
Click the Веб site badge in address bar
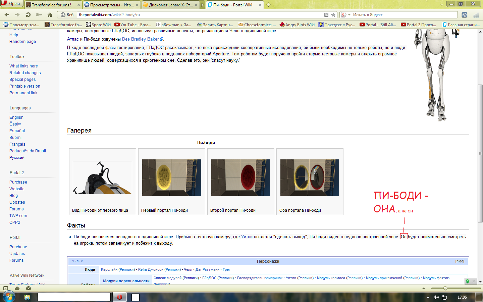[67, 15]
